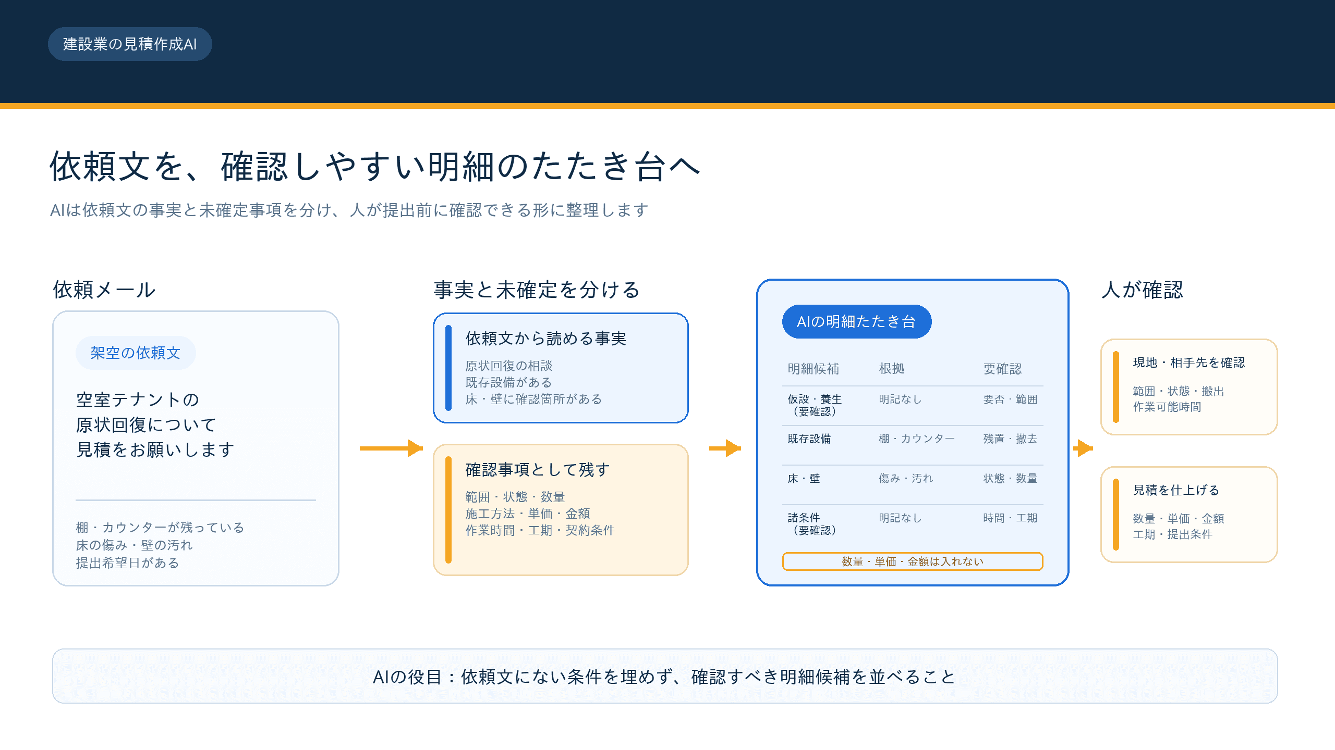This screenshot has width=1335, height=750.
Task: Click the line 棚・カウンターが残っている
Action: (x=160, y=528)
